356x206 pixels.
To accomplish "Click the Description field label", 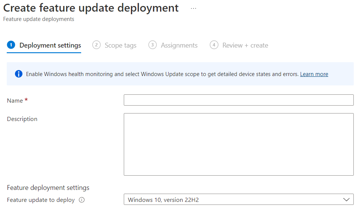I will point(22,119).
